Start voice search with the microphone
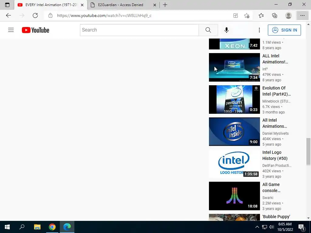The height and width of the screenshot is (233, 311). (226, 30)
